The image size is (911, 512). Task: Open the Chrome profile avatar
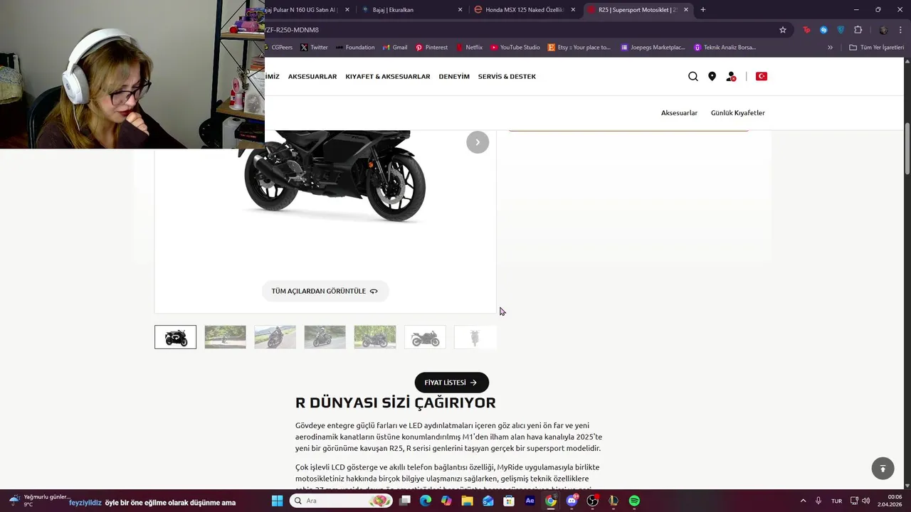(883, 30)
